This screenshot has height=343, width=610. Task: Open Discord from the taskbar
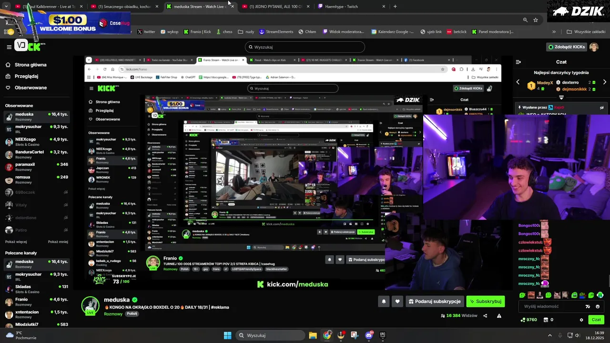[368, 335]
